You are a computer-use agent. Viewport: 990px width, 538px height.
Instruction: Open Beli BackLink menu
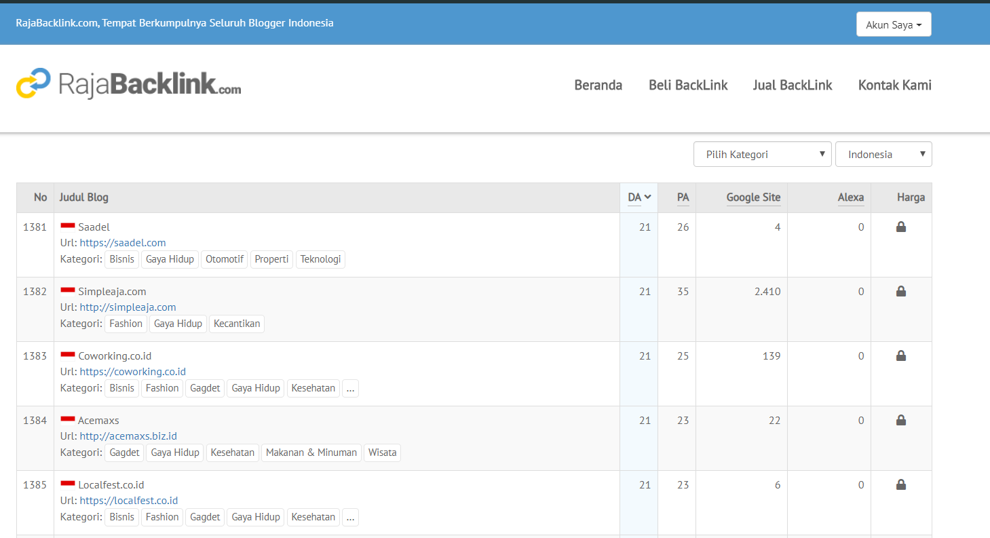688,85
